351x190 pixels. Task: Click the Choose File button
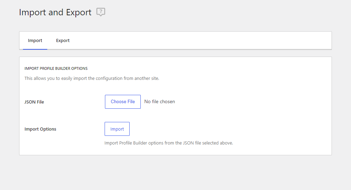click(x=123, y=102)
